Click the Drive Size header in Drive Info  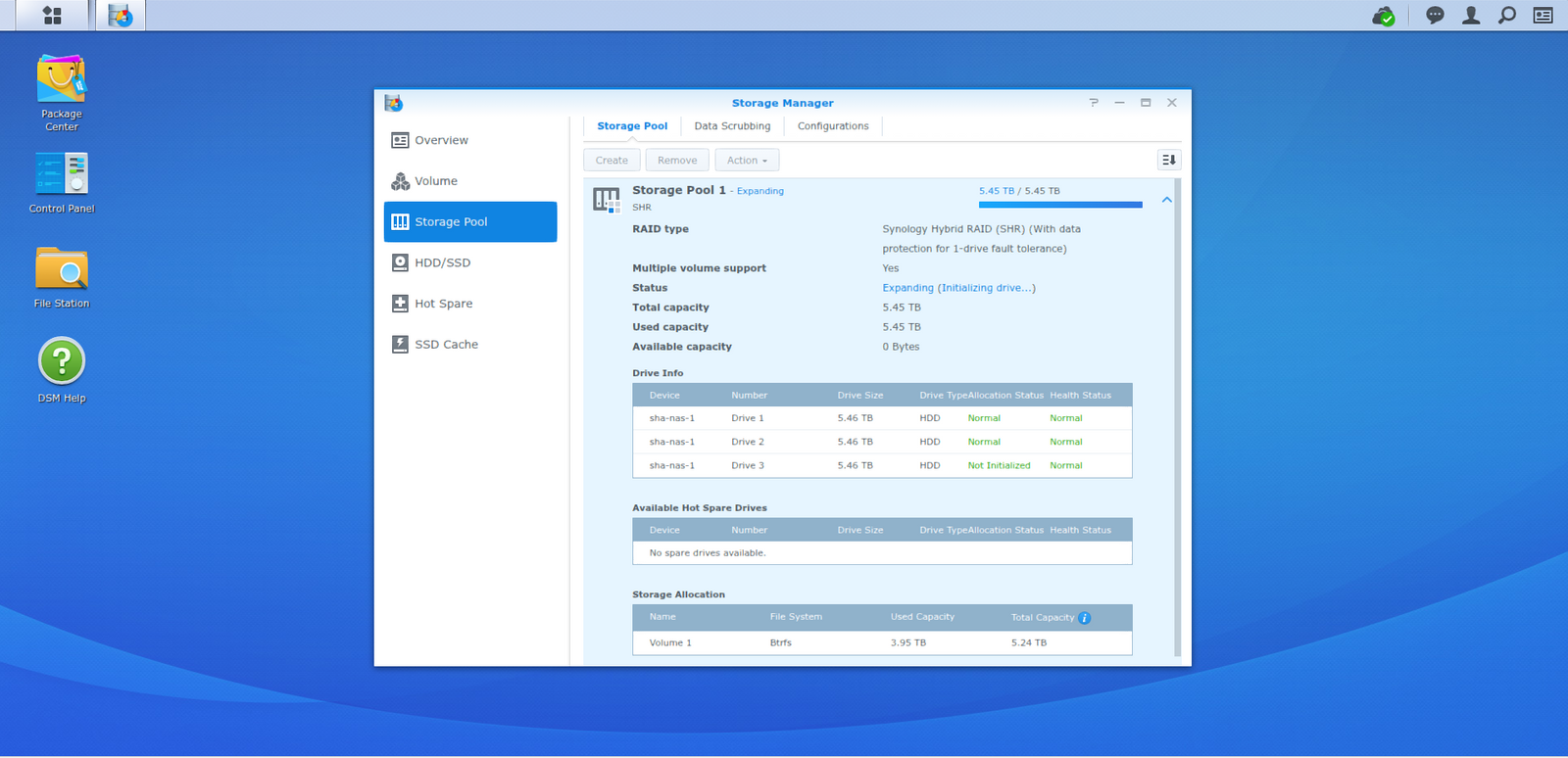coord(860,396)
